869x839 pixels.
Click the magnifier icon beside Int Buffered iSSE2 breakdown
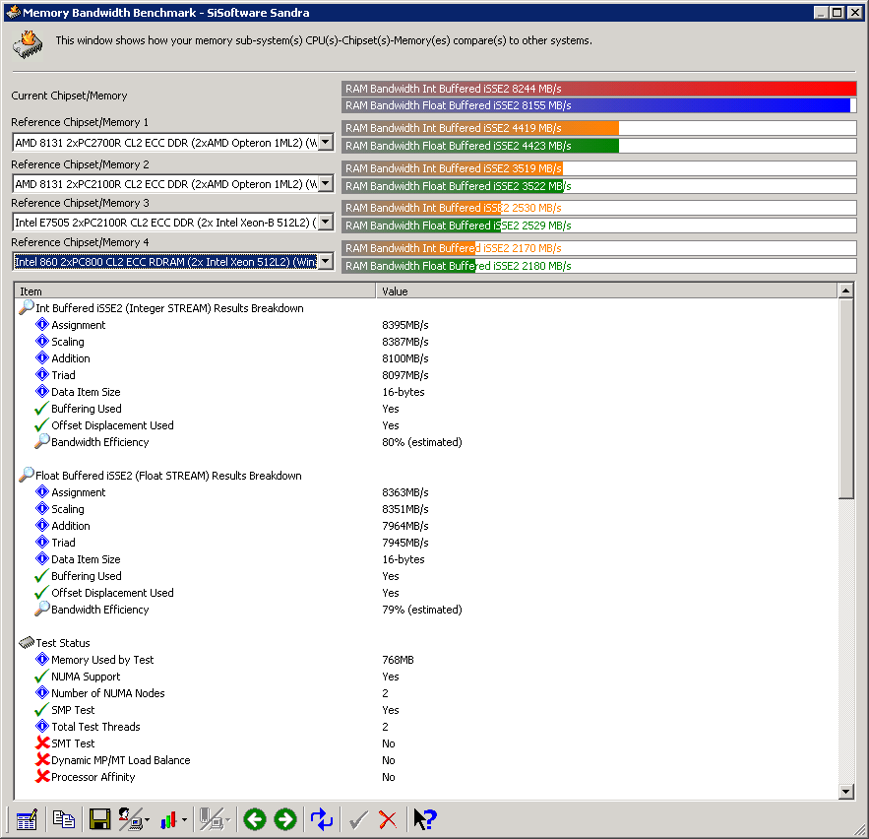click(x=26, y=307)
